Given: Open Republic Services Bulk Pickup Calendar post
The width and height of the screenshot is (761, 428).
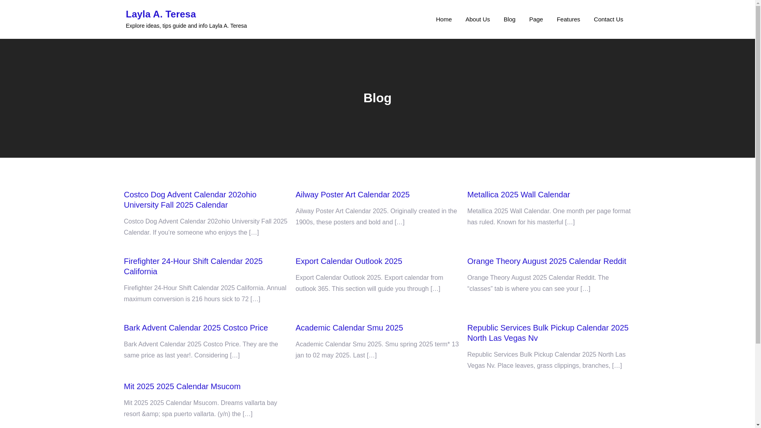Looking at the screenshot, I should (x=548, y=333).
